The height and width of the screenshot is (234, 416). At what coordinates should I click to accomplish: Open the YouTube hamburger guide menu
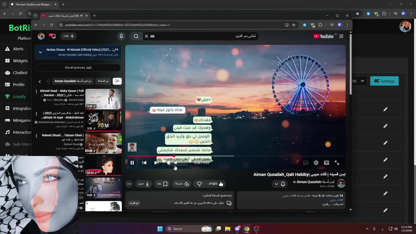(x=341, y=36)
